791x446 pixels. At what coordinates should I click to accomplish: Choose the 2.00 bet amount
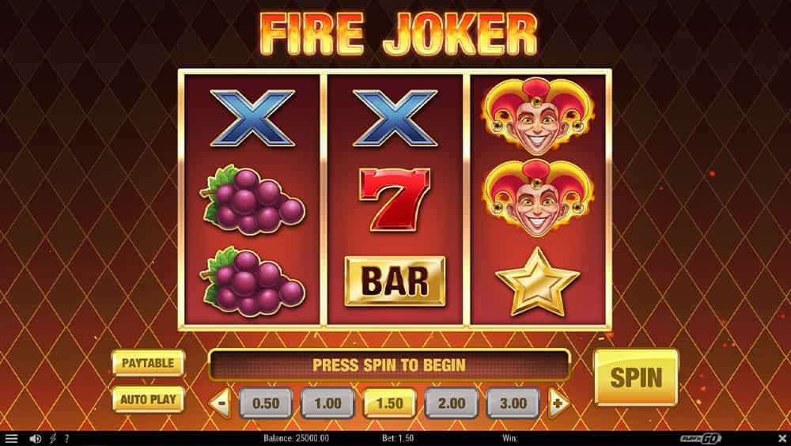point(452,403)
